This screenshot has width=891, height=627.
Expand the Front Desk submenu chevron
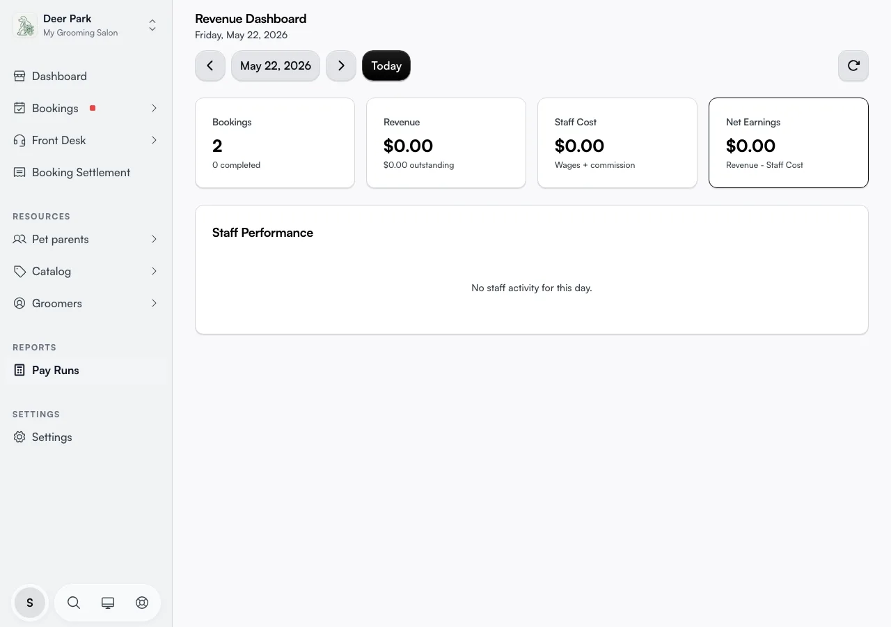(154, 140)
